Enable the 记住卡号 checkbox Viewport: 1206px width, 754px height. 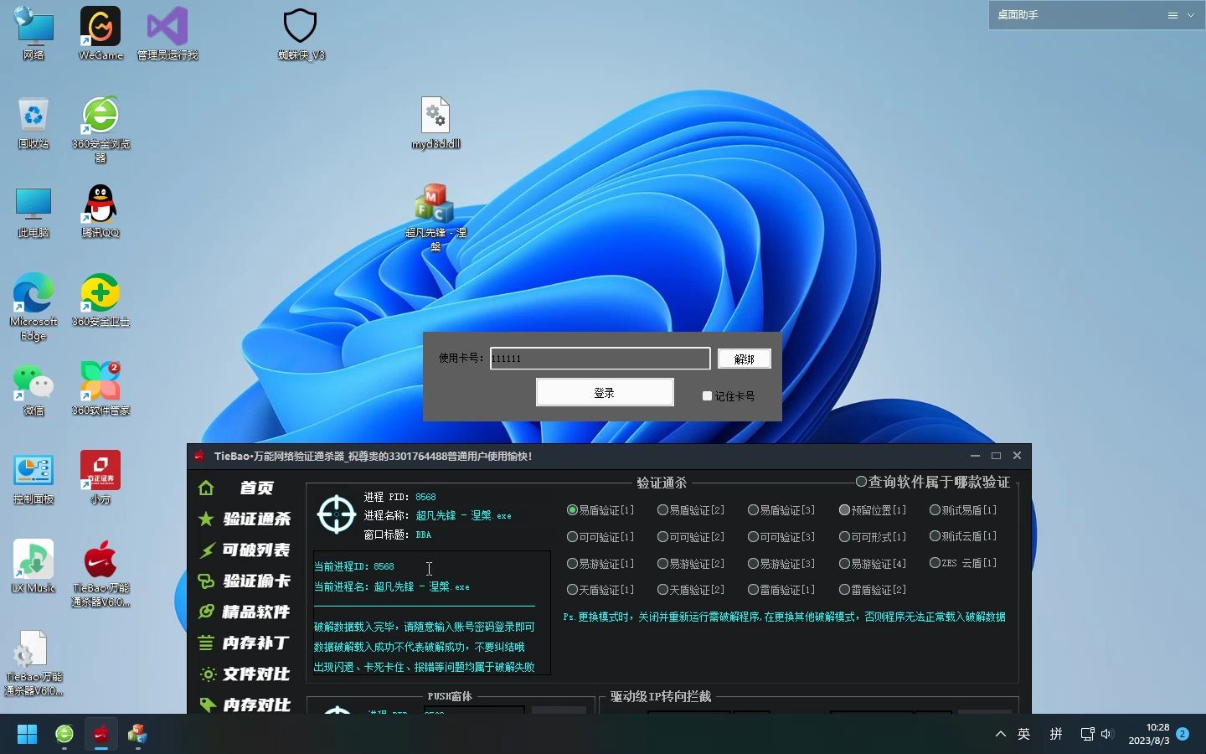707,396
